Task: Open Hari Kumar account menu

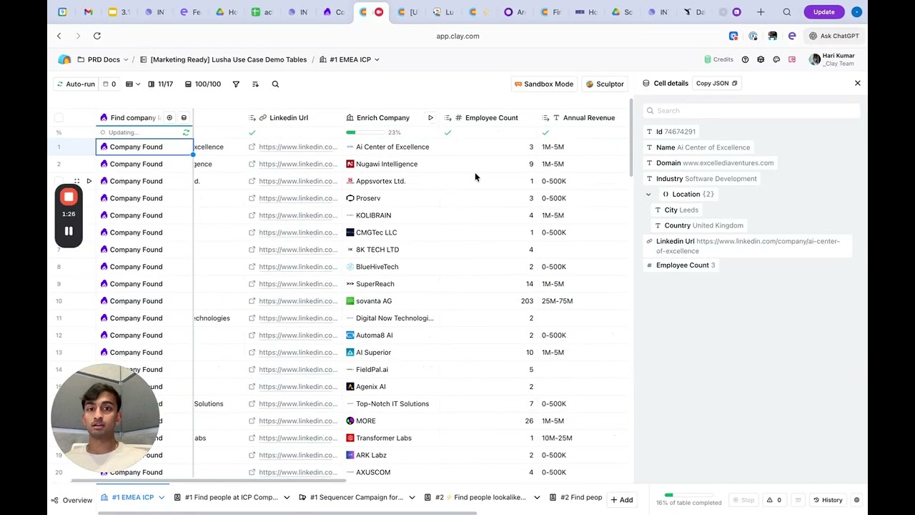Action: 832,59
